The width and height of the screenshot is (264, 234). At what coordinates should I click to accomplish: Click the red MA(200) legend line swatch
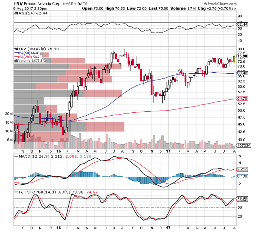(x=16, y=57)
